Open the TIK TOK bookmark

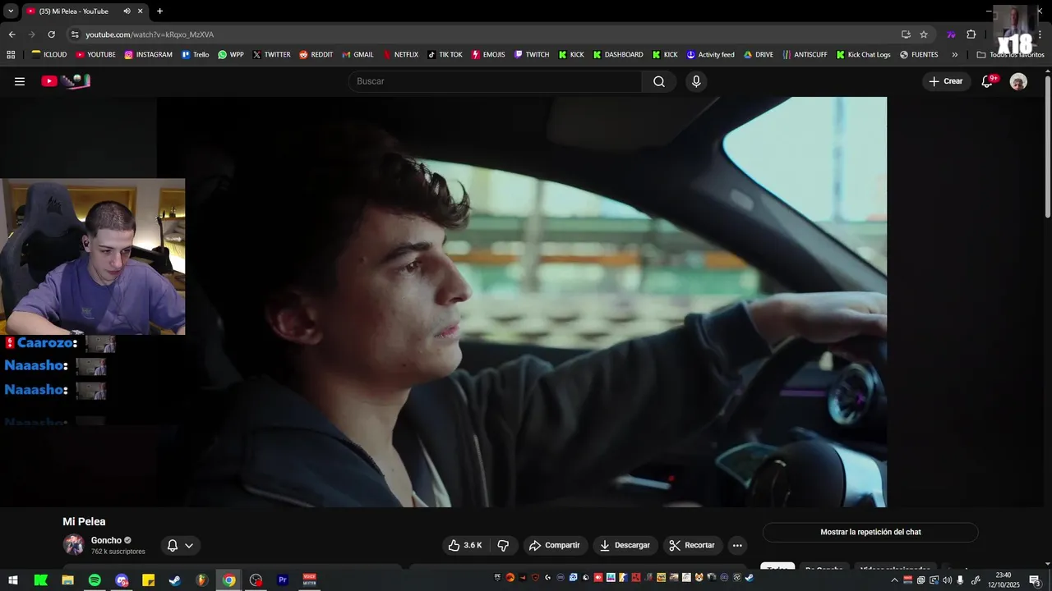click(445, 55)
